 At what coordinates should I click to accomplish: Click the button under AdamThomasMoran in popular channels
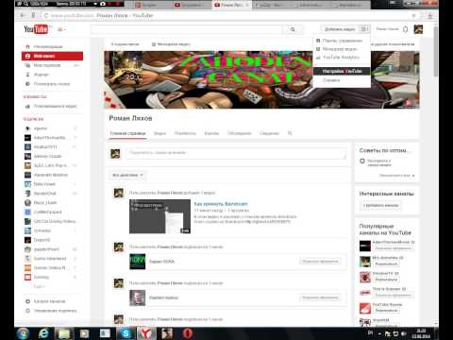coord(394,248)
